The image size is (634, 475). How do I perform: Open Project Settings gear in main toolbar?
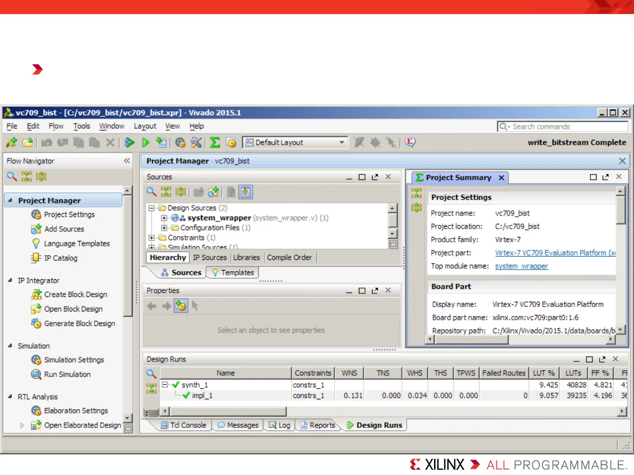coord(180,142)
